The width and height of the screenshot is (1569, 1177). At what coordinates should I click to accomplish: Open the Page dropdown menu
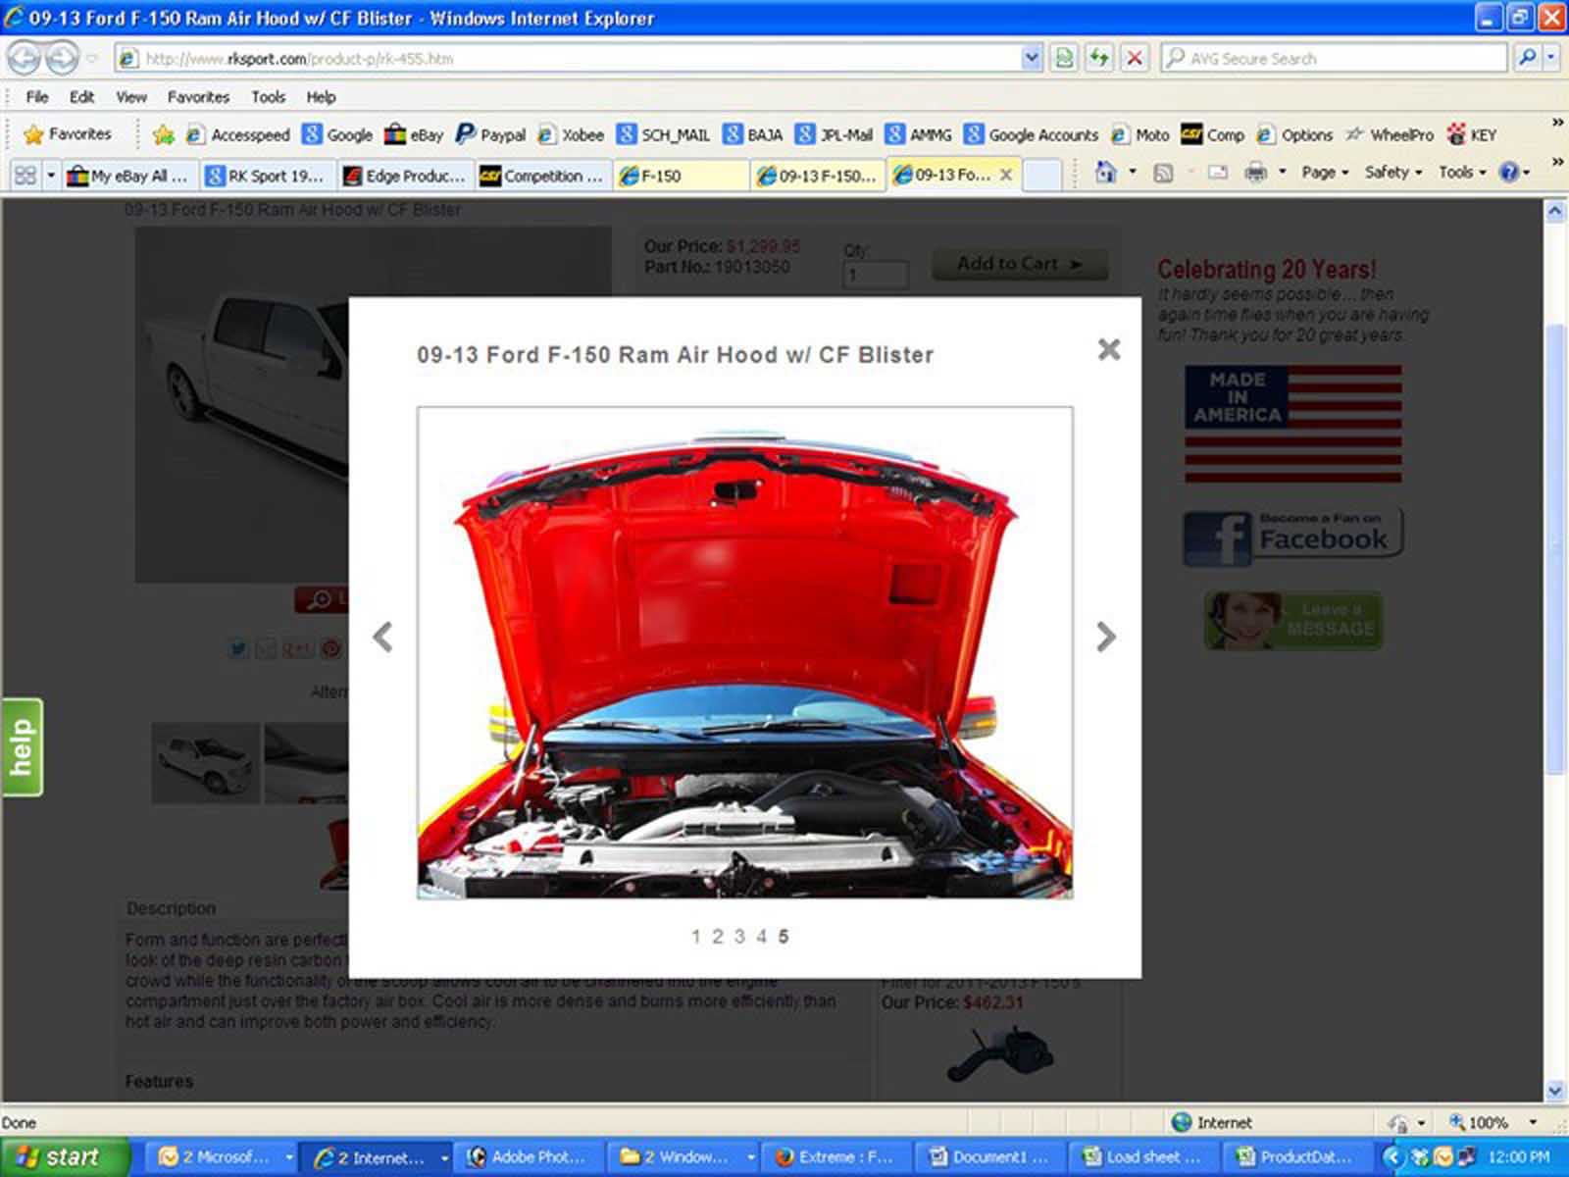click(1324, 173)
